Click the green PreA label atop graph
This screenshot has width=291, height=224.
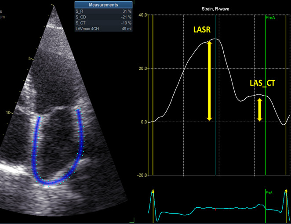[x=270, y=18]
